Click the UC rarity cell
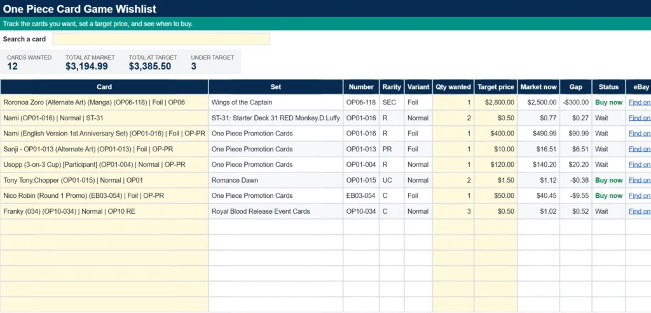Screen dimensions: 651x313 click(392, 181)
